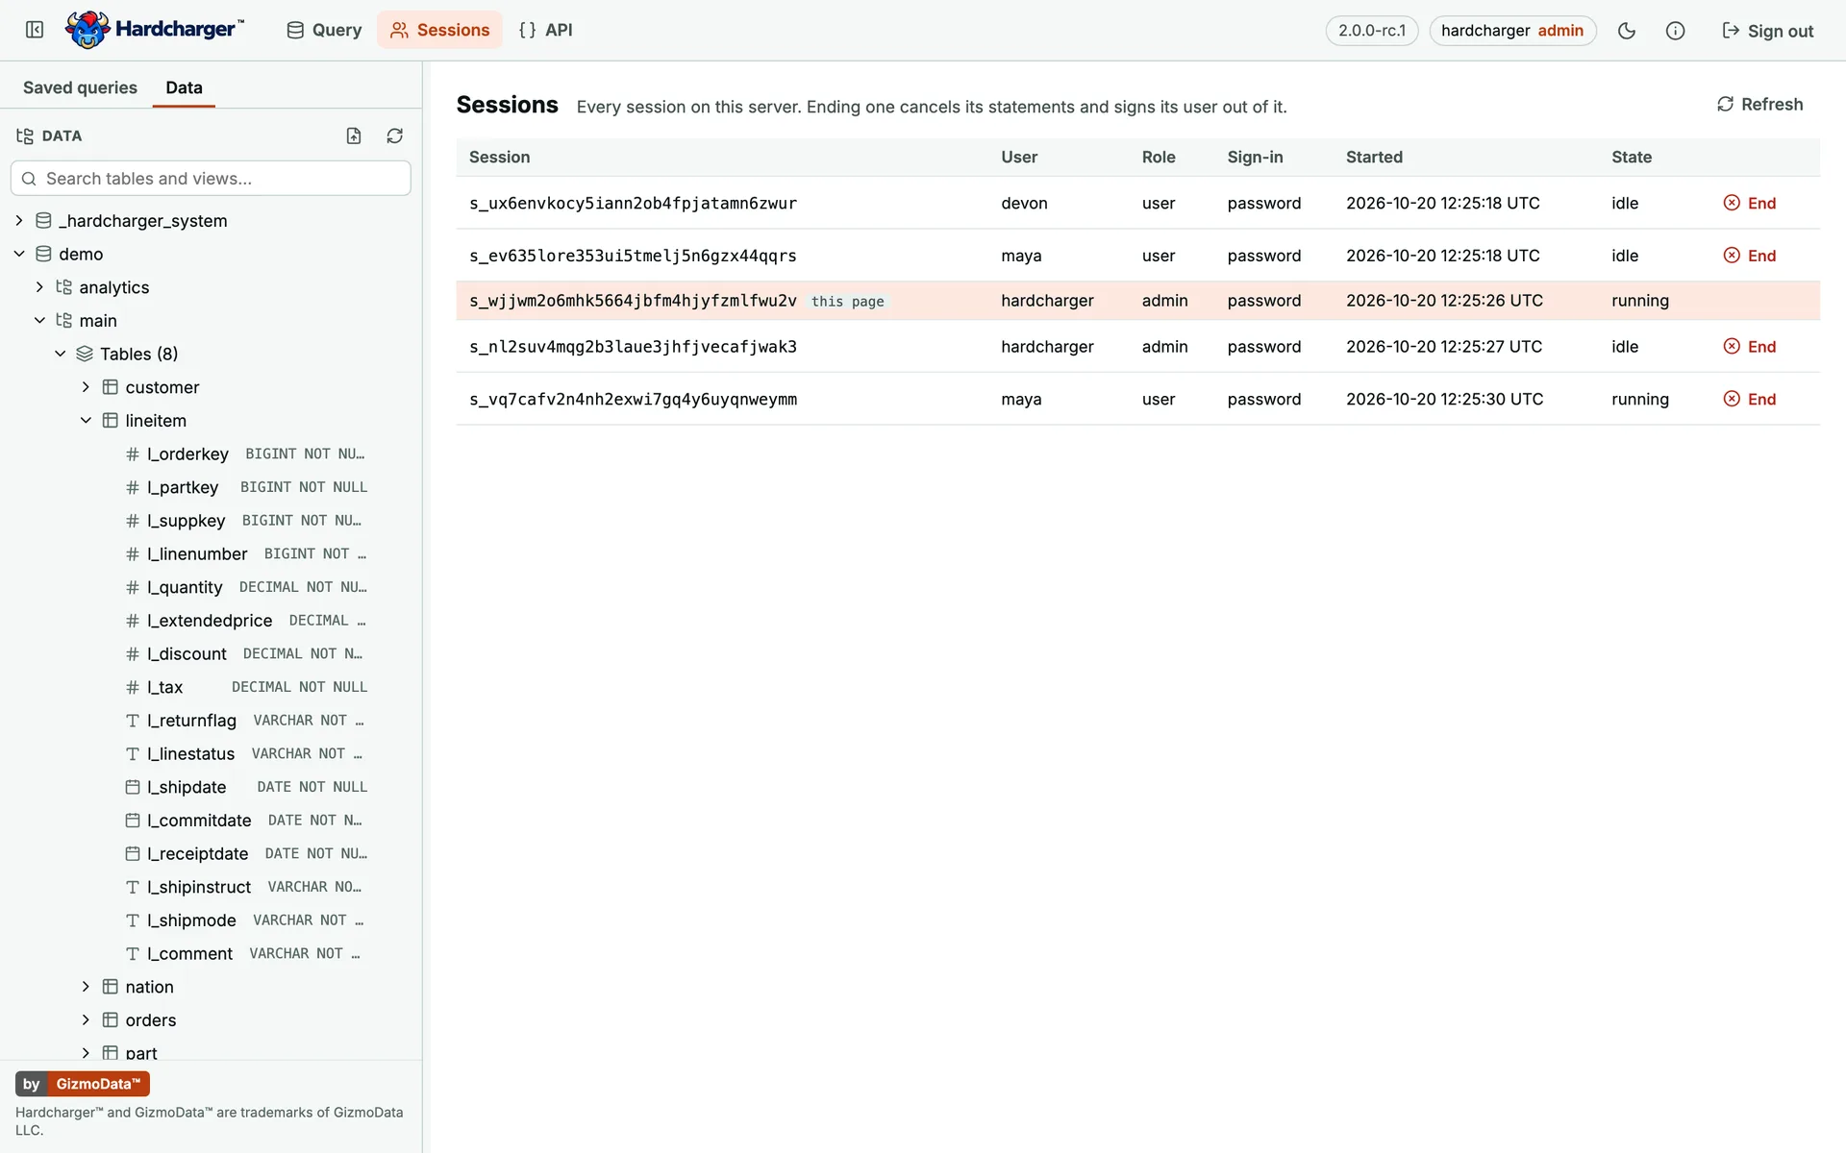
Task: Click the demo database icon
Action: (43, 254)
